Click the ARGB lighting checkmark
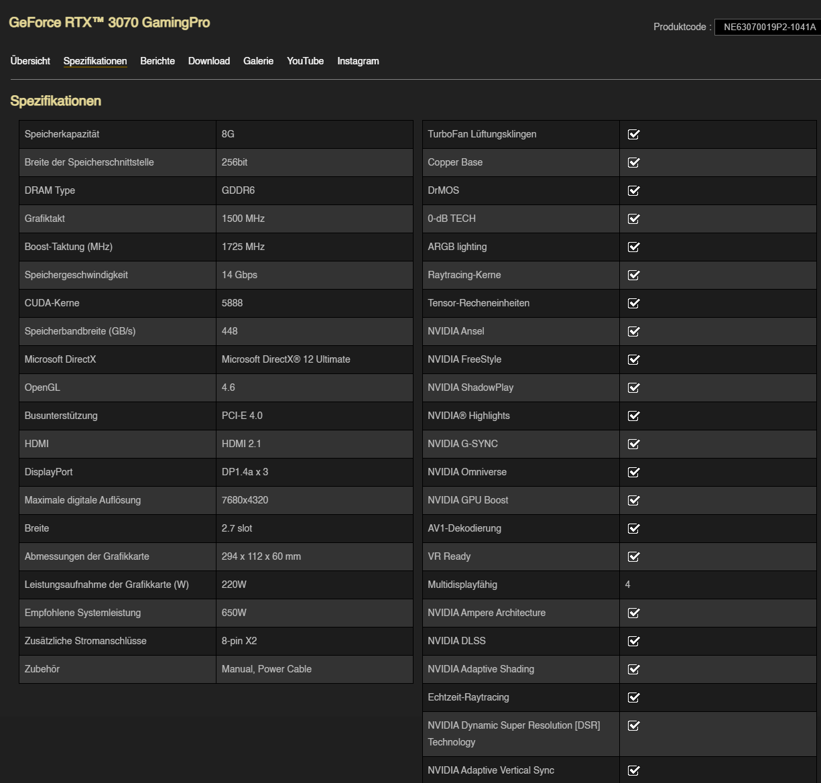The height and width of the screenshot is (783, 821). point(634,247)
